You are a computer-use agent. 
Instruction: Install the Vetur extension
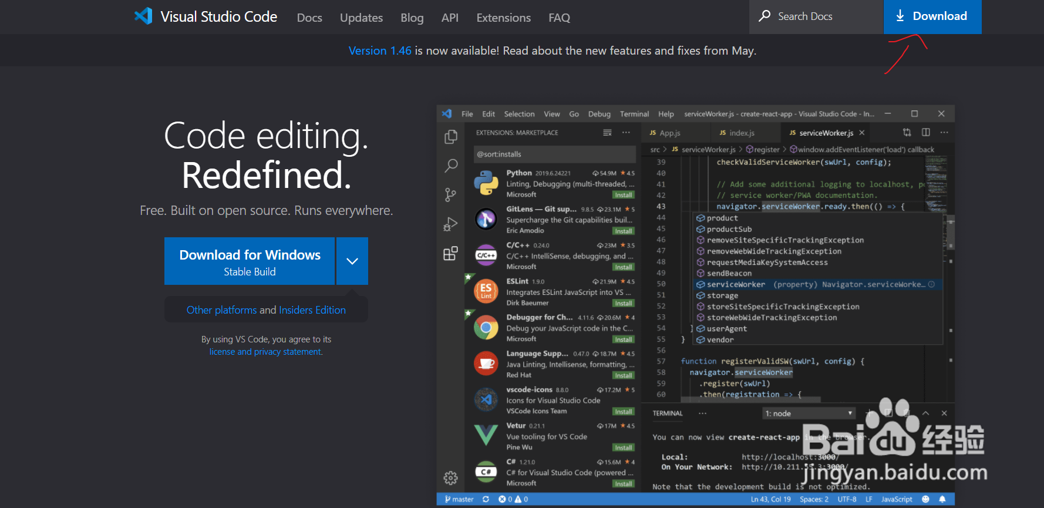coord(623,448)
